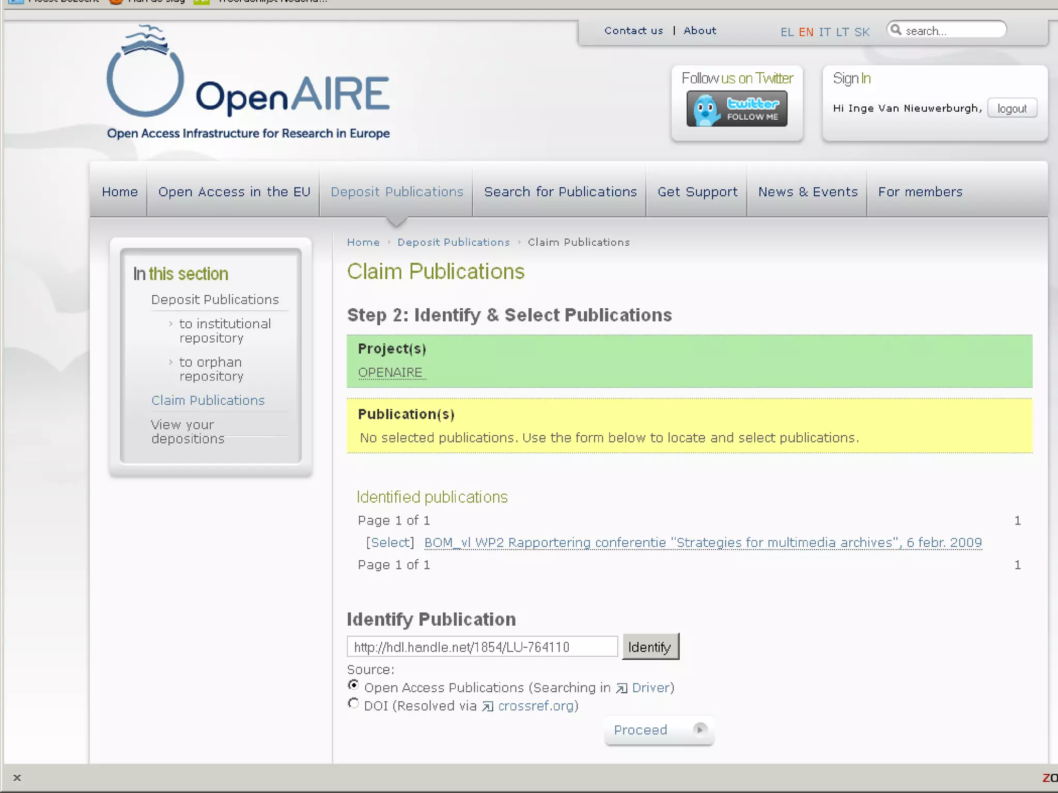Switch language to EL
Viewport: 1058px width, 793px height.
[x=786, y=32]
